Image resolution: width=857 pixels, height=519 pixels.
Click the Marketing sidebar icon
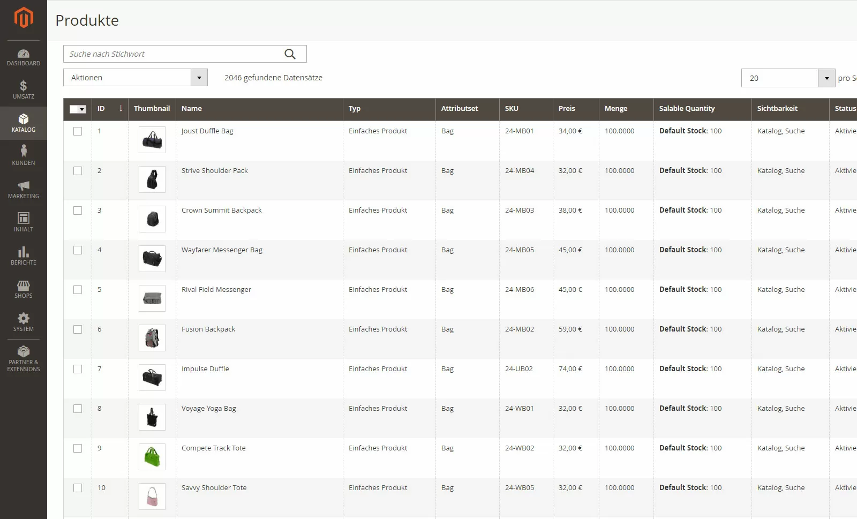tap(24, 189)
